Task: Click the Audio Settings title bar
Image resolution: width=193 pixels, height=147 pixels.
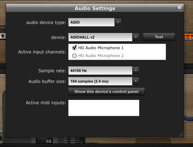Action: coord(95,8)
